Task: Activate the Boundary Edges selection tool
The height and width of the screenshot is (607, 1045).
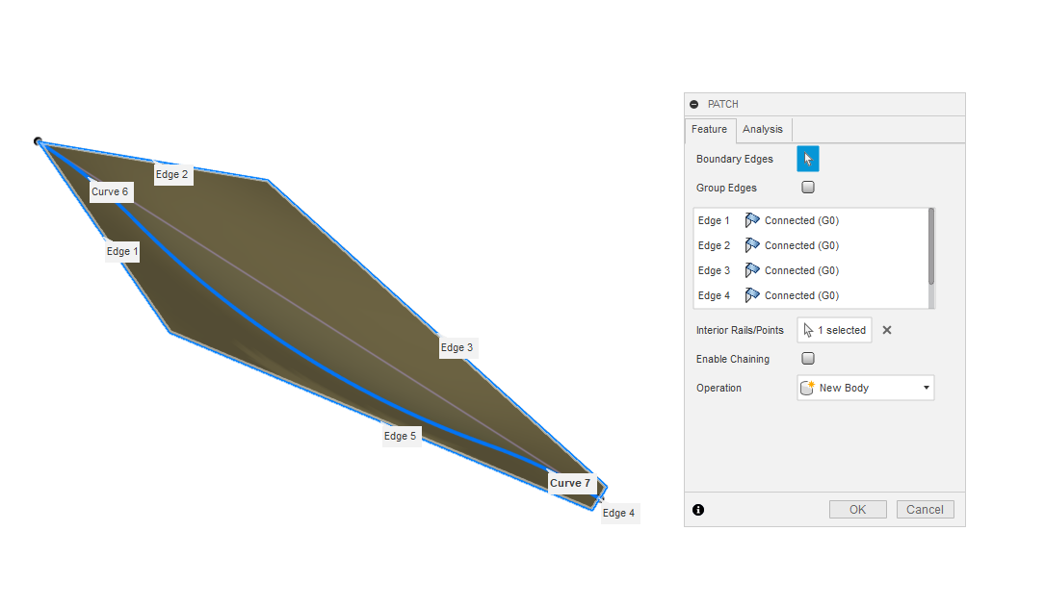Action: 807,158
